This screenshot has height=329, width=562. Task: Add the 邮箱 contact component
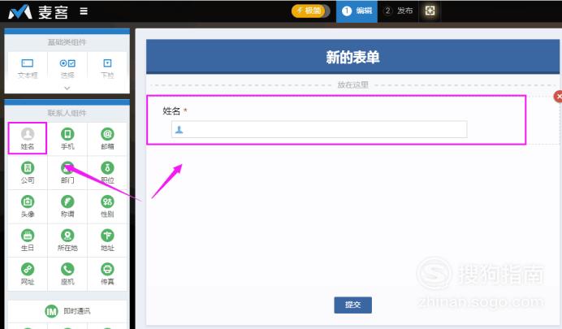[107, 139]
